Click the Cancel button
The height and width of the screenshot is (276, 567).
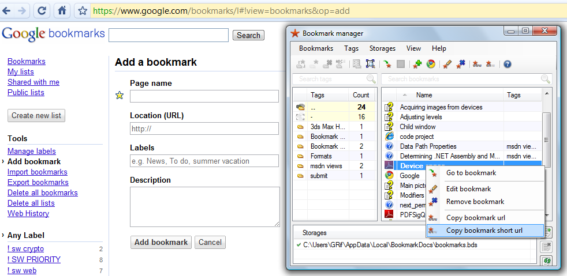coord(210,242)
